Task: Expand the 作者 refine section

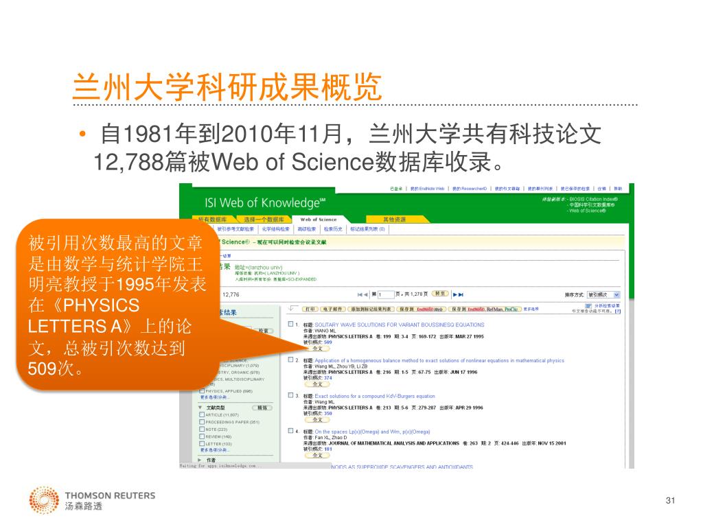Action: [200, 460]
